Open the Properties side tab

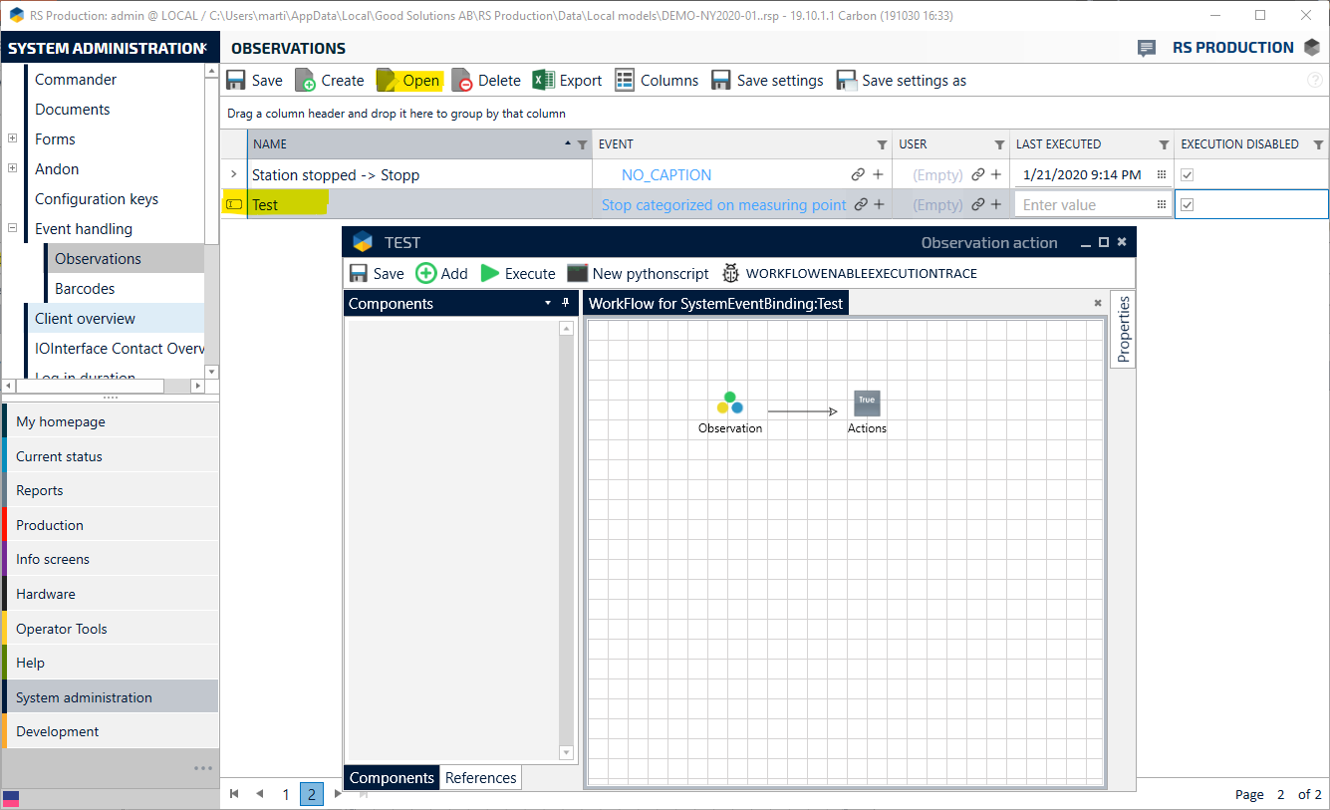pos(1123,330)
